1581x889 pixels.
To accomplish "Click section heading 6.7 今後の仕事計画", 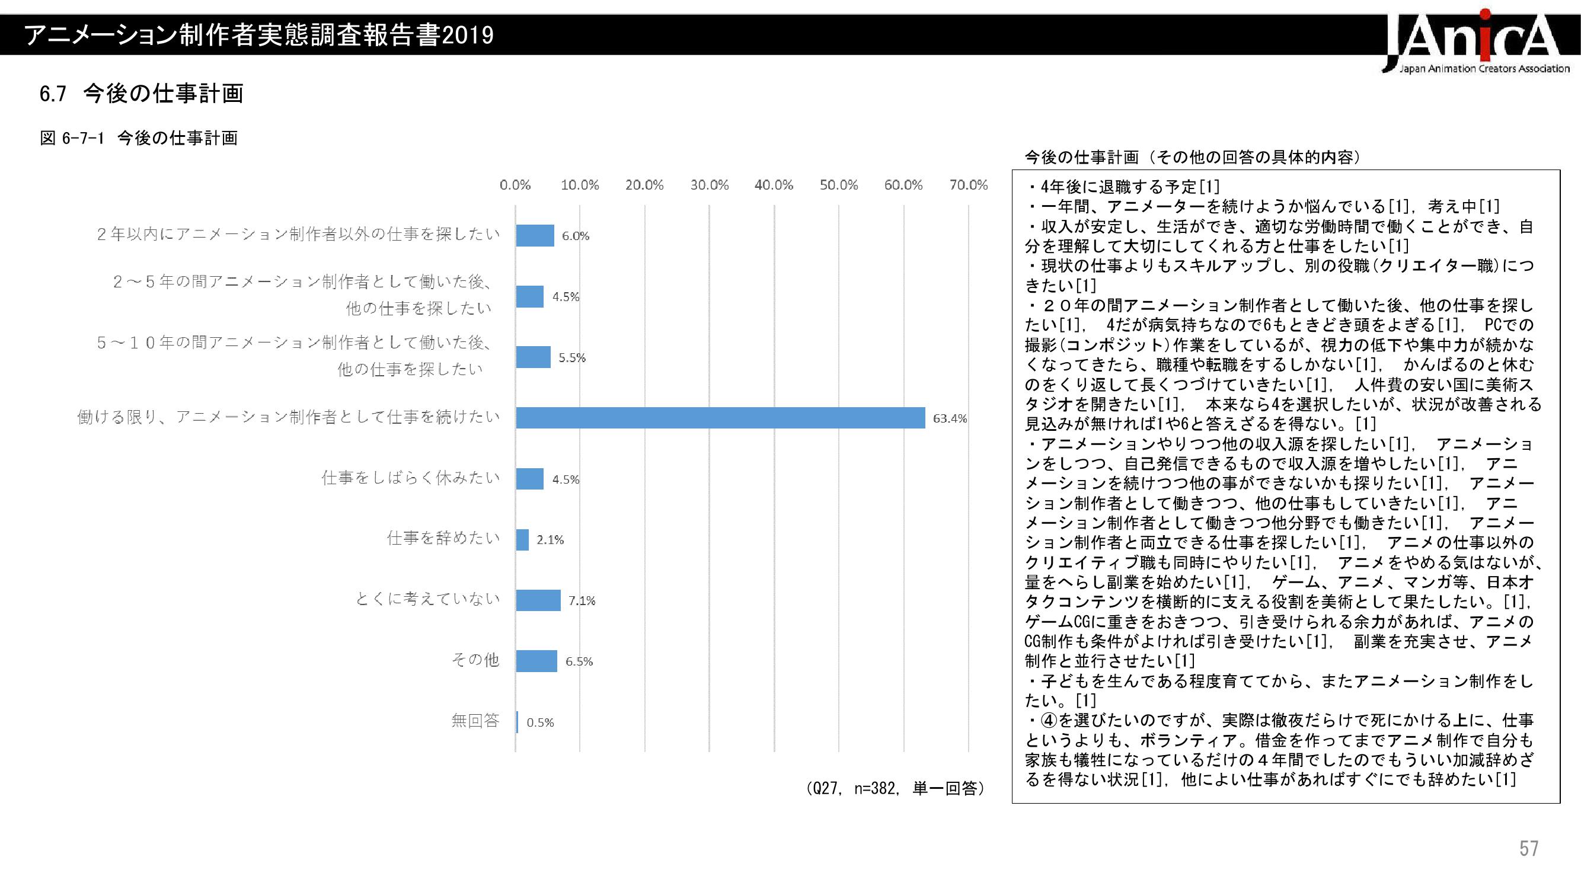I will [142, 94].
